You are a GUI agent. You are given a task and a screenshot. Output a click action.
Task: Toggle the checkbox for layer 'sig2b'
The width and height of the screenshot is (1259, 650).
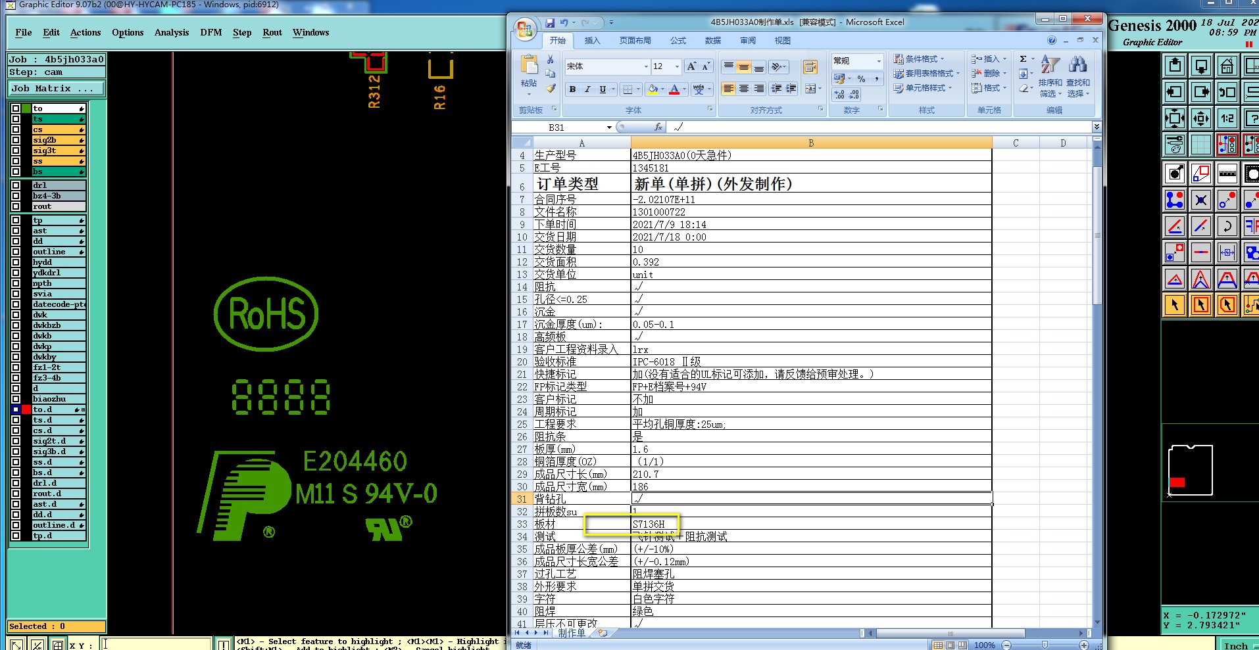click(x=16, y=140)
